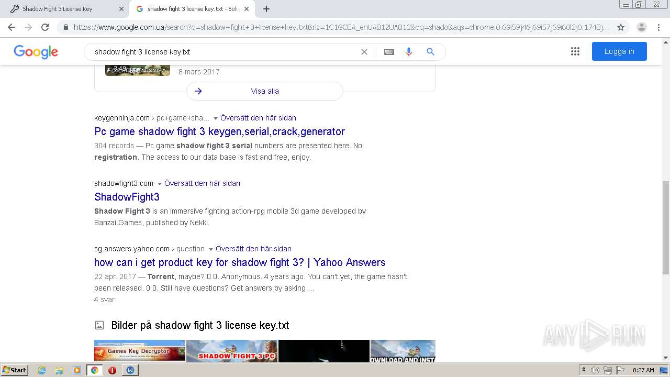Expand sg.answers.yahoo.com result options arrow
The image size is (670, 377).
pyautogui.click(x=210, y=249)
